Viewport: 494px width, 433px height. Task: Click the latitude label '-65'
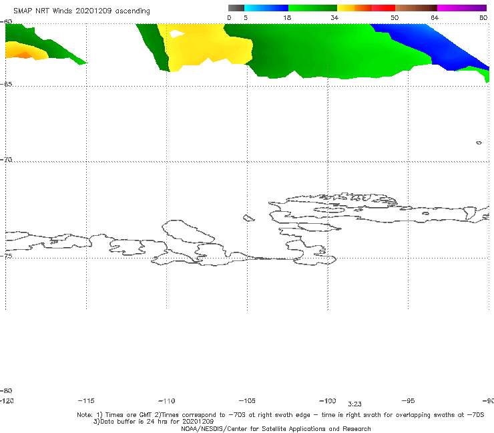(6, 85)
